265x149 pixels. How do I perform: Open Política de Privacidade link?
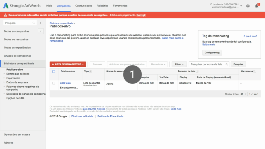click(110, 116)
